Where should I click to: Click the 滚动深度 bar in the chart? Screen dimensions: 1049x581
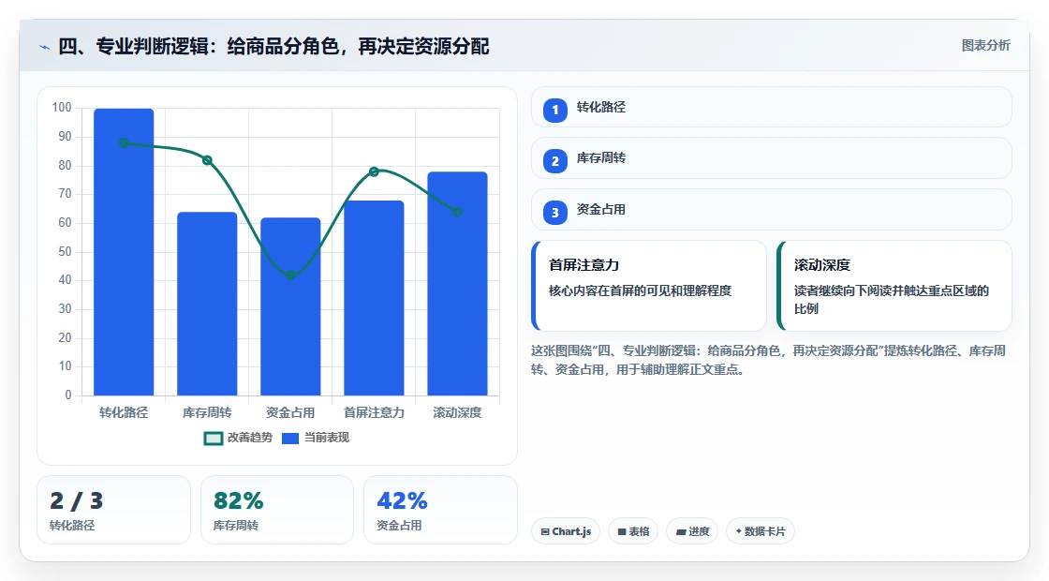pyautogui.click(x=458, y=284)
